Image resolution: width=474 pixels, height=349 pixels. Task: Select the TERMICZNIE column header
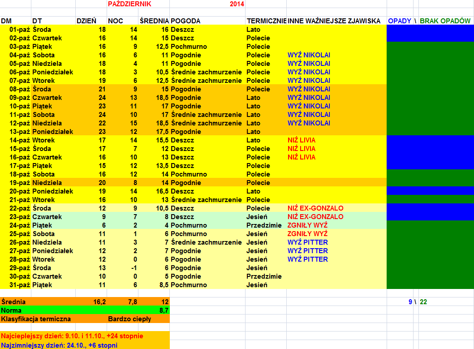coord(266,21)
